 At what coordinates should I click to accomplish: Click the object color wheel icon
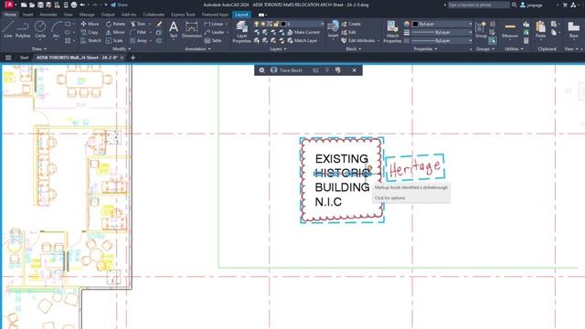(x=407, y=24)
